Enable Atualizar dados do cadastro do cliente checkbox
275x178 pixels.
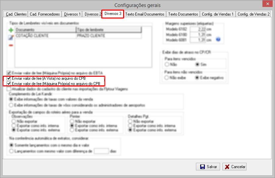[x=9, y=89]
